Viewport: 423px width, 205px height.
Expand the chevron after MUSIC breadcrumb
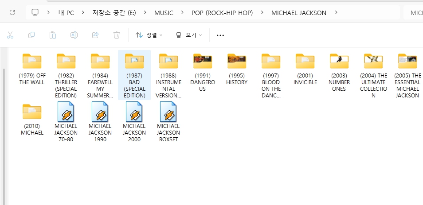182,12
